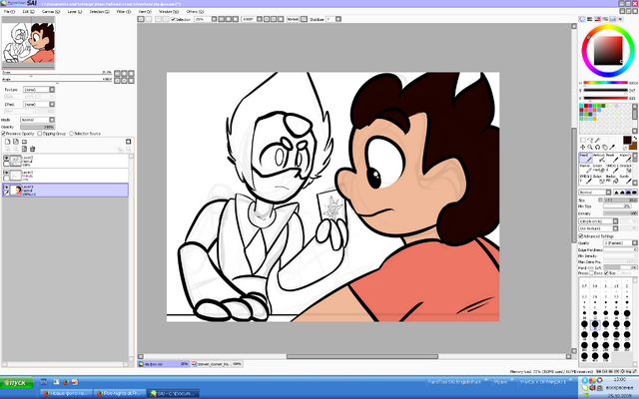Select the Brush tool in tool tray
Screen dimensions: 639x399
pos(611,158)
